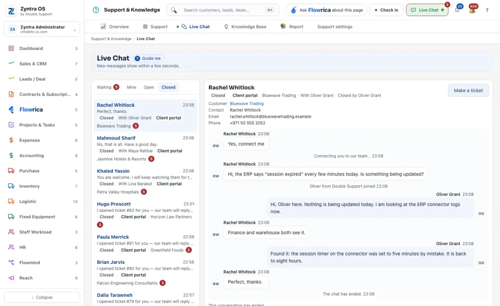Show the Mine chats filter
This screenshot has height=306, width=500.
[x=131, y=87]
